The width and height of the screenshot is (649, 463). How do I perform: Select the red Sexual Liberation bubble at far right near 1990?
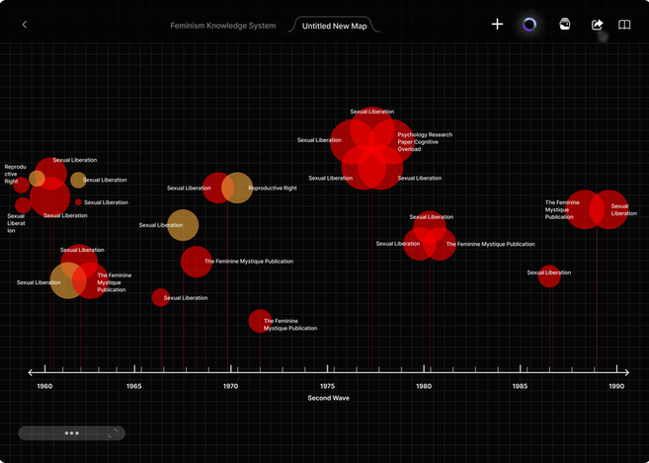coord(608,209)
